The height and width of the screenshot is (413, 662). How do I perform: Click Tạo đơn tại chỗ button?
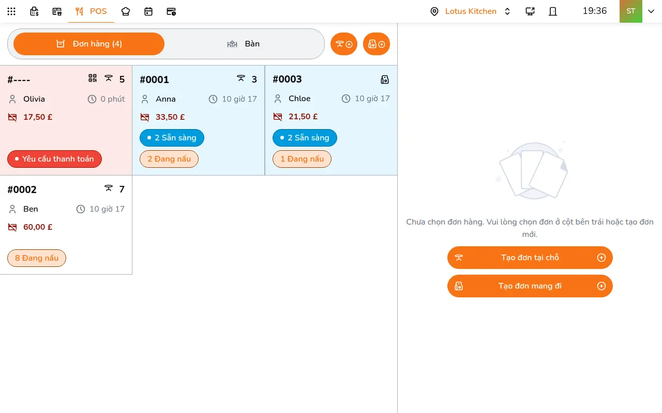click(530, 258)
